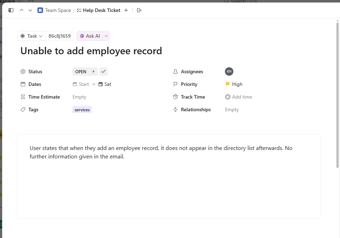This screenshot has width=340, height=238.
Task: Toggle the sidebar panel icon
Action: tap(11, 10)
